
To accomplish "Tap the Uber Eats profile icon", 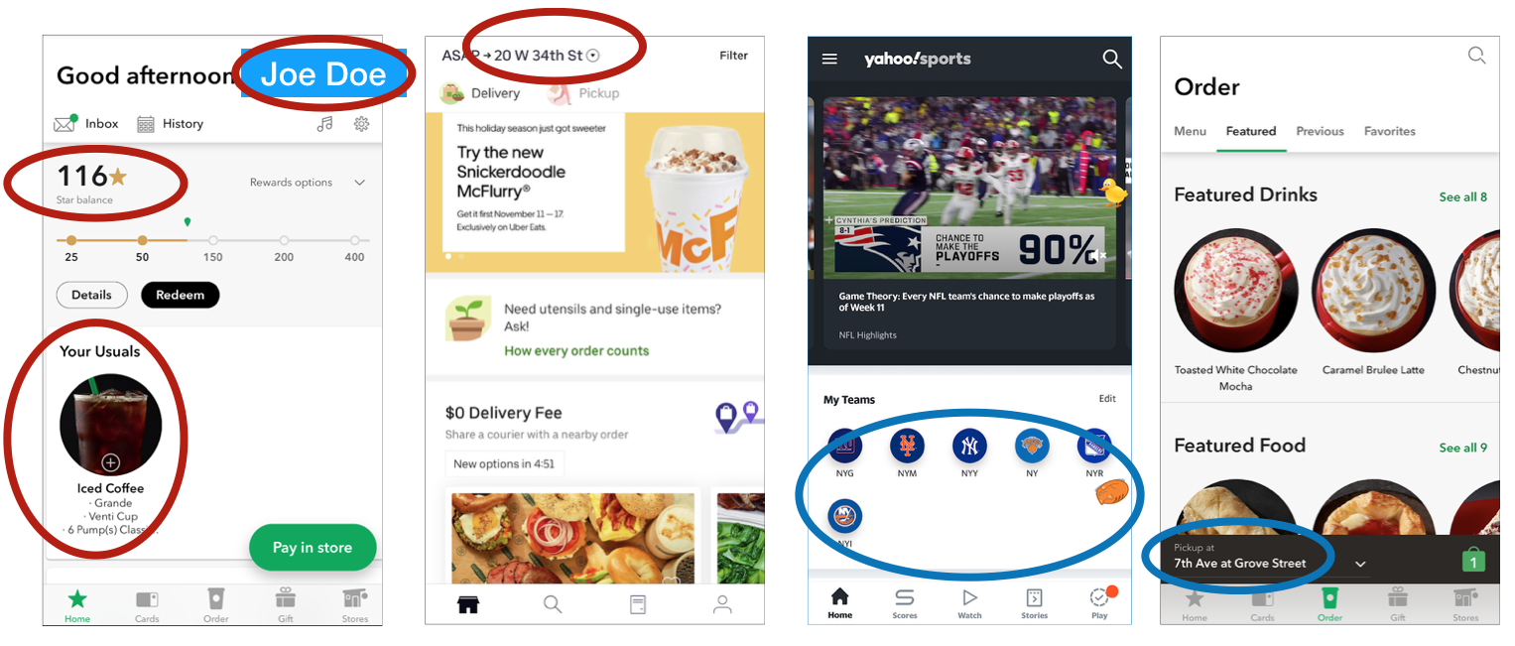I will [722, 603].
